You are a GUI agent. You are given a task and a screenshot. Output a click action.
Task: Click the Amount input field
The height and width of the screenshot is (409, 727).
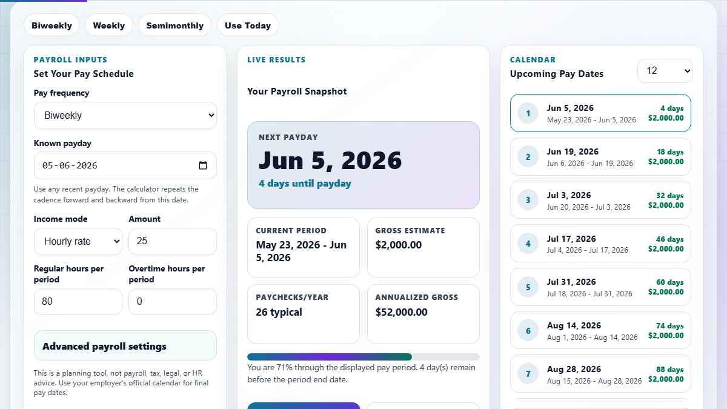[x=173, y=241]
